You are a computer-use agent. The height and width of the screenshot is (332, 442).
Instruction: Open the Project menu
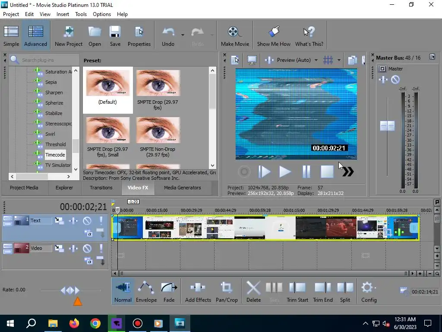(x=11, y=14)
